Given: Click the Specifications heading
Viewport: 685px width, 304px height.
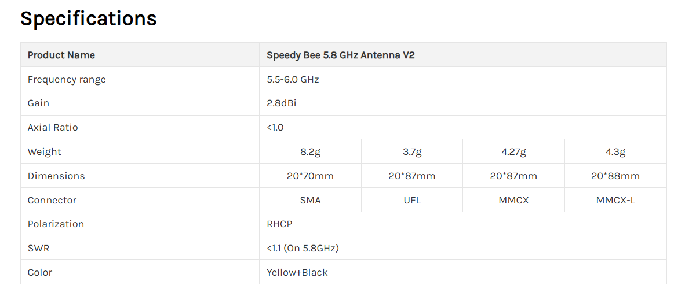Looking at the screenshot, I should point(89,18).
